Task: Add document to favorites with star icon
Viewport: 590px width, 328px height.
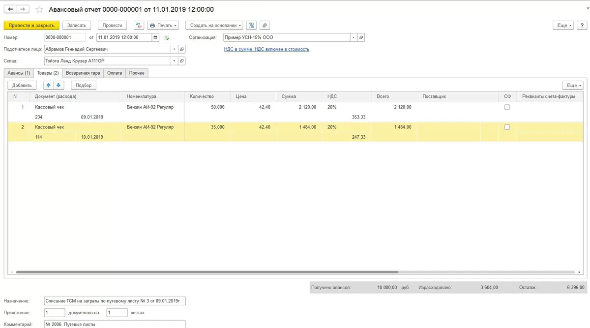Action: pyautogui.click(x=40, y=9)
